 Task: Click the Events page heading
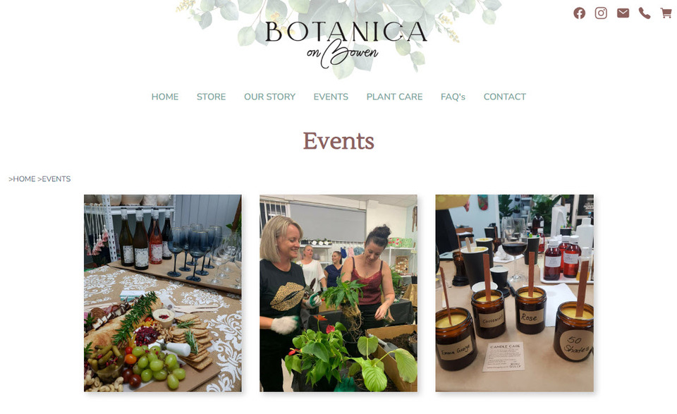point(338,141)
